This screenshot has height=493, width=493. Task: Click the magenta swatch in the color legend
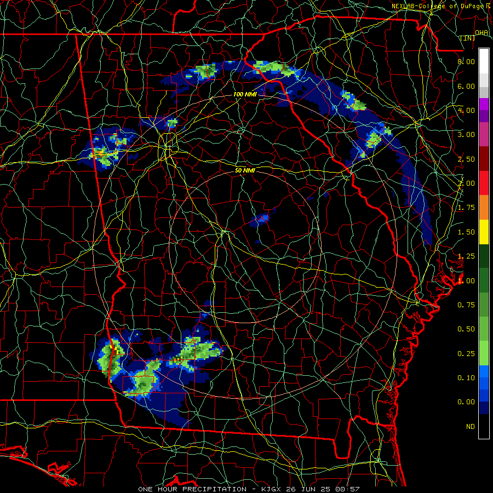[484, 104]
